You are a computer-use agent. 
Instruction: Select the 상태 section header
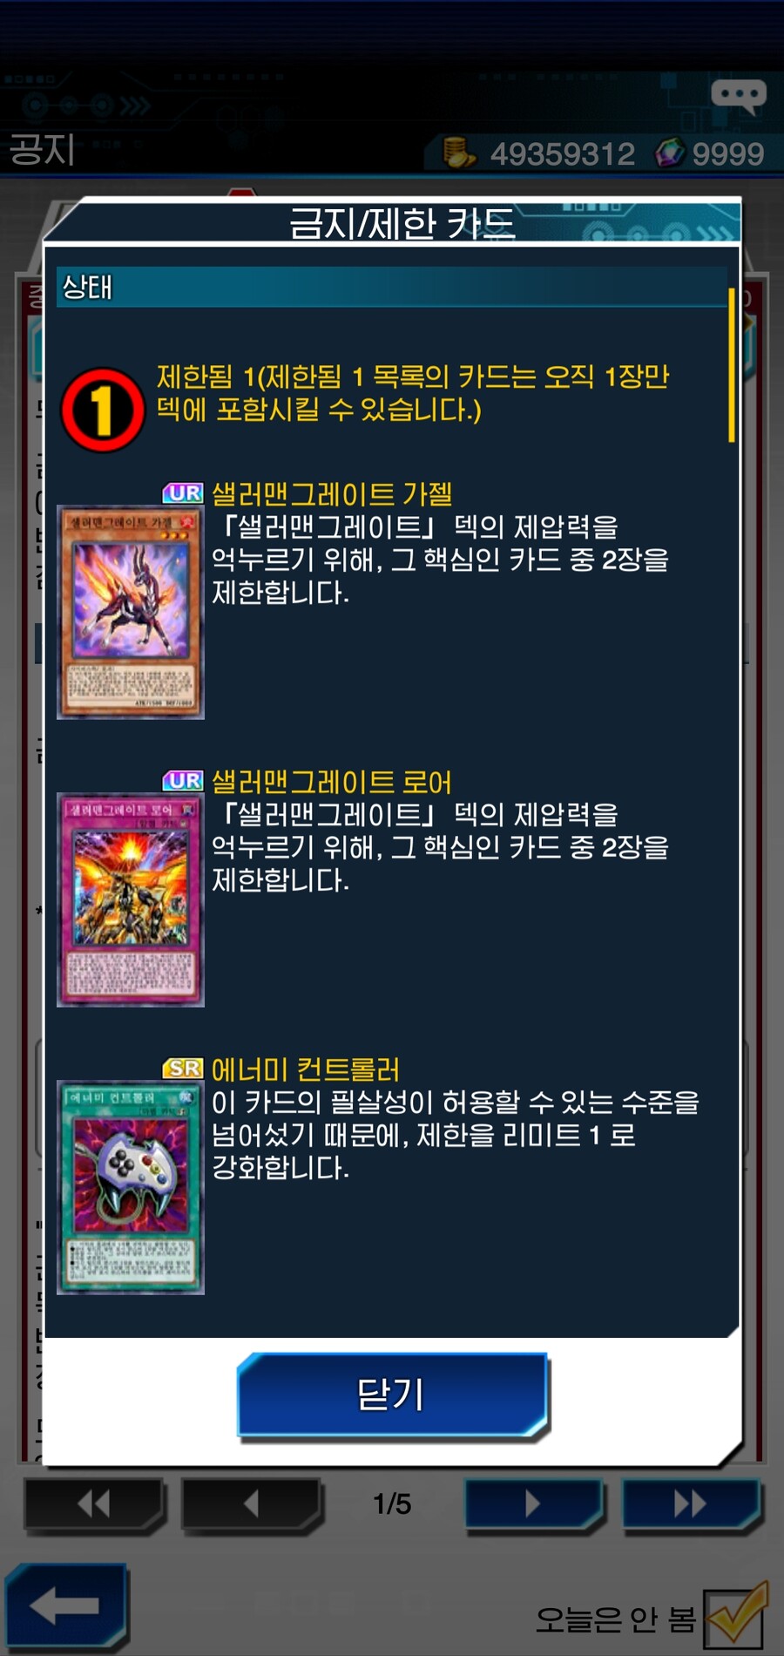[x=392, y=287]
